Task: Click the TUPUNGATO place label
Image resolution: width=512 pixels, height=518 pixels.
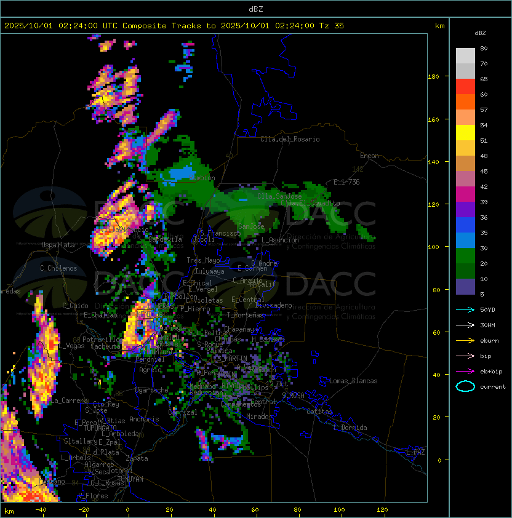Action: (100, 428)
